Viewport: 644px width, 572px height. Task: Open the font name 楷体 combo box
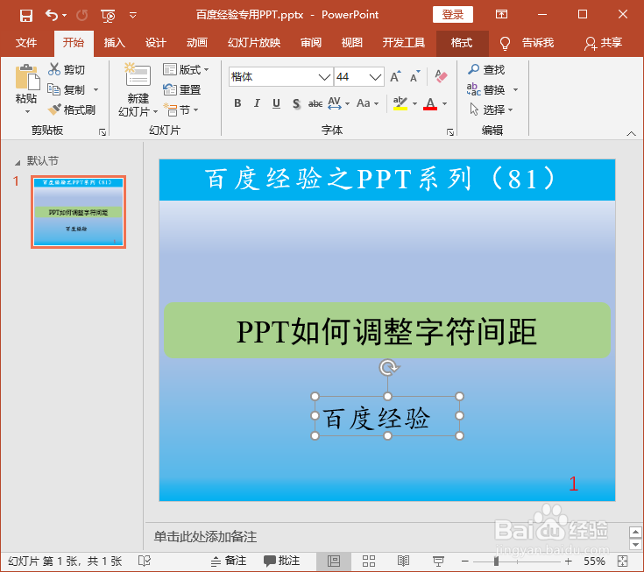point(280,77)
